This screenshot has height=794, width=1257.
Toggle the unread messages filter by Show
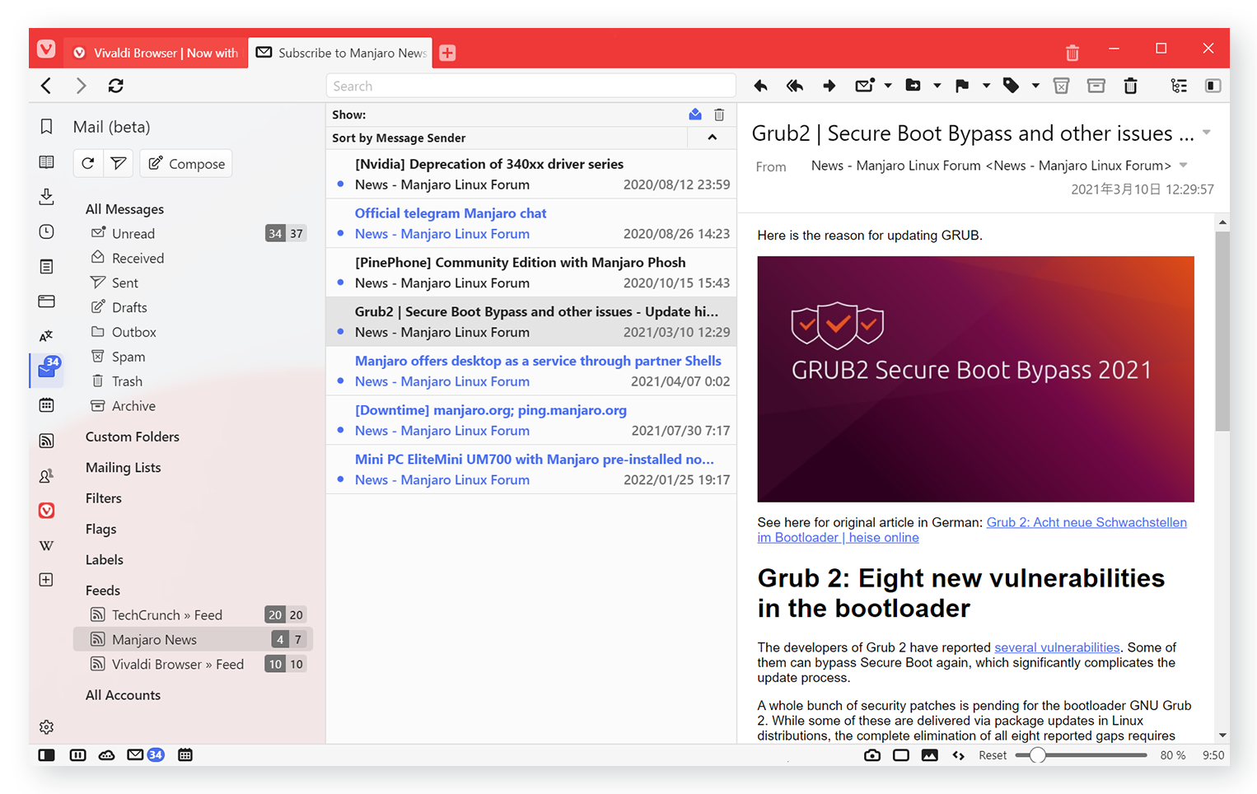point(695,114)
